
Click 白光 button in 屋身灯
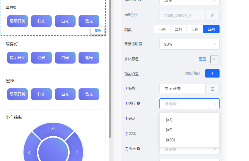tap(65, 58)
